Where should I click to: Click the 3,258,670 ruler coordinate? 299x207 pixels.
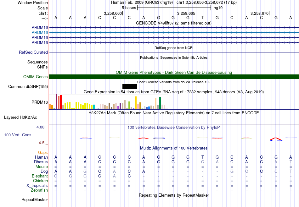click(260, 13)
